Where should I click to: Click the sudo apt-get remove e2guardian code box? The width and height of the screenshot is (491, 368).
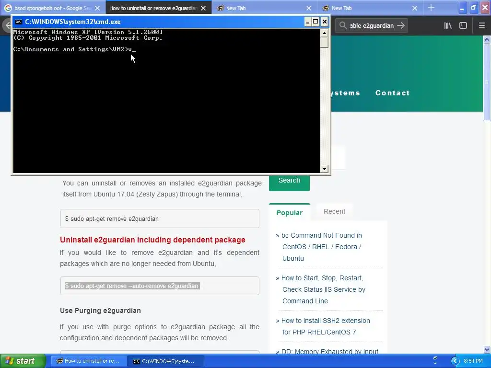[160, 218]
